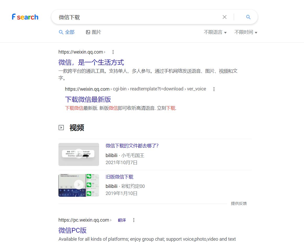The width and height of the screenshot is (304, 242).
Task: Play the 微信下载的文件都去哪了 video thumbnail
Action: pos(79,154)
